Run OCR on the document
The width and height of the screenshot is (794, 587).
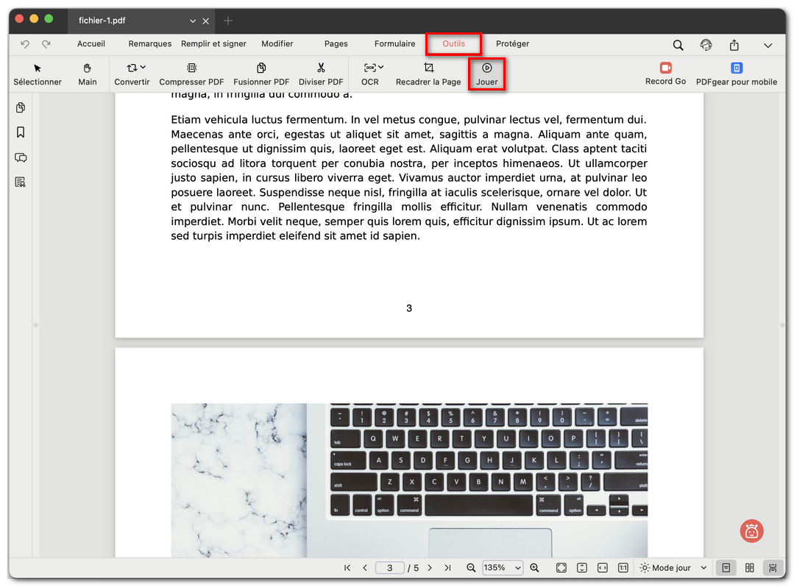click(x=370, y=74)
